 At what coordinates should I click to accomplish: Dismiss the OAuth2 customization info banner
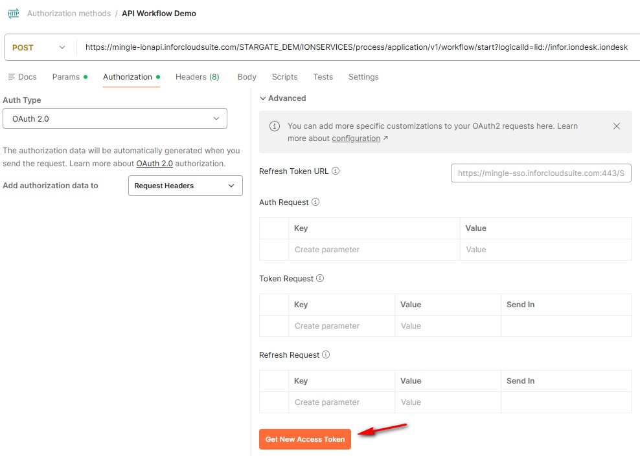[617, 126]
